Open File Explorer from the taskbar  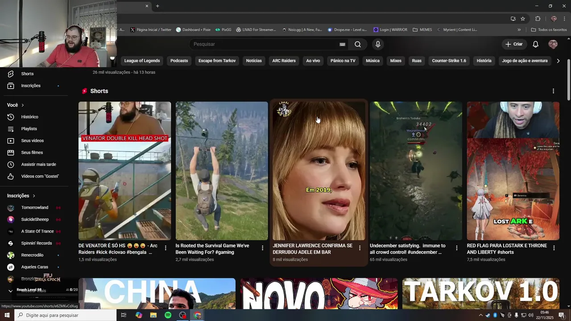[x=153, y=315]
